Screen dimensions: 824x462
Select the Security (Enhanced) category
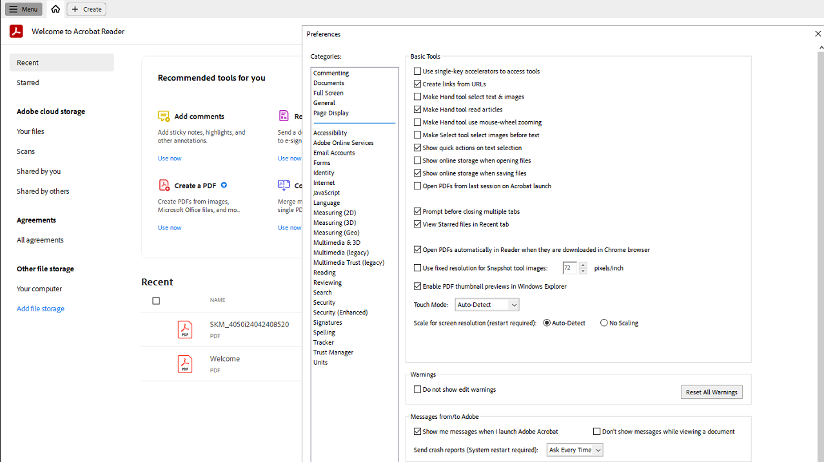pos(340,313)
